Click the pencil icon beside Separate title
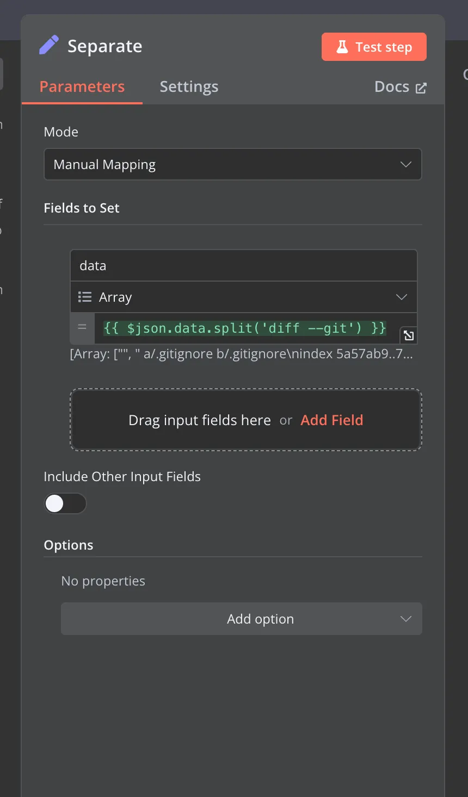 click(49, 46)
